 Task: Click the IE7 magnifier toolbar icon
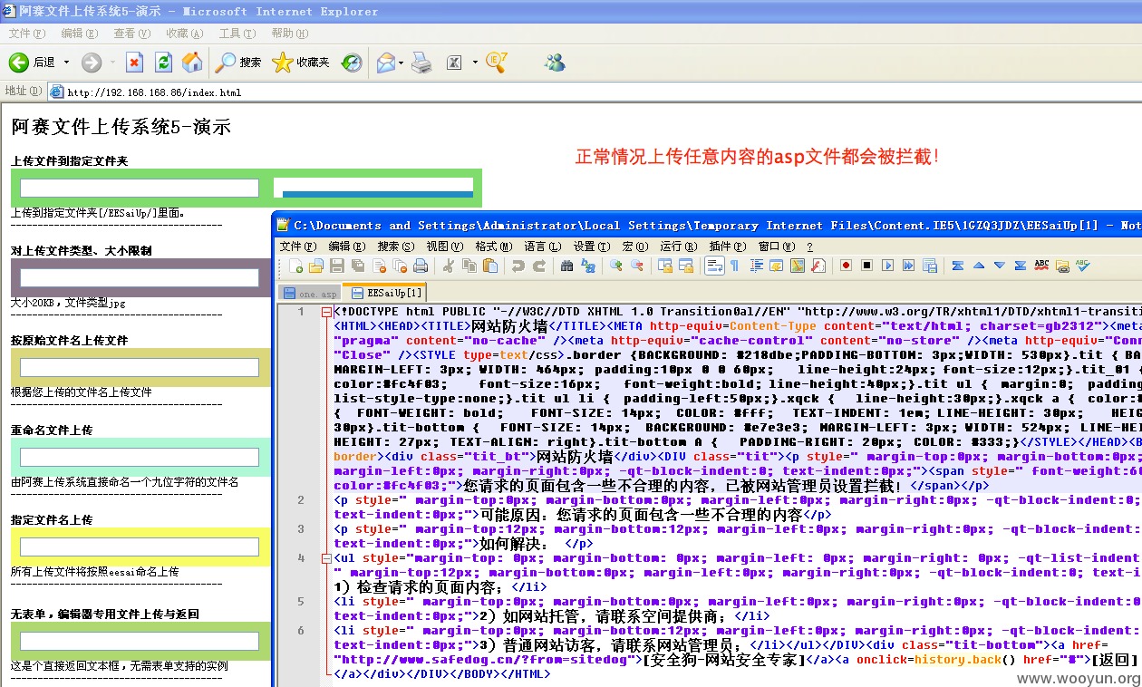pos(496,62)
